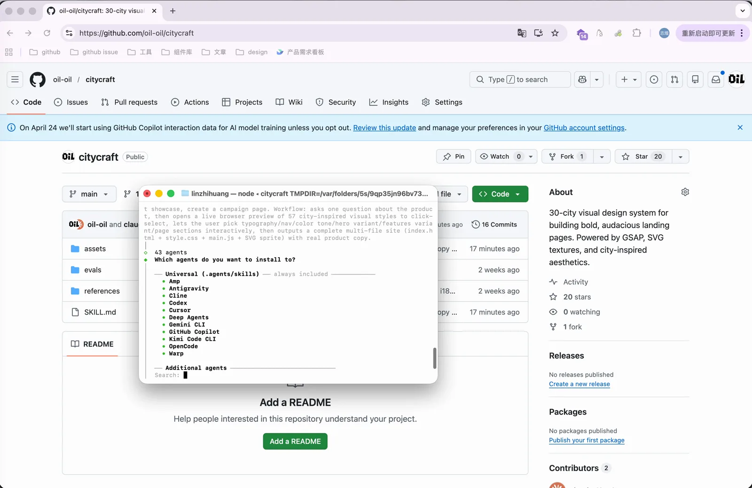This screenshot has width=752, height=488.
Task: Click Publish your first package link
Action: click(x=587, y=441)
